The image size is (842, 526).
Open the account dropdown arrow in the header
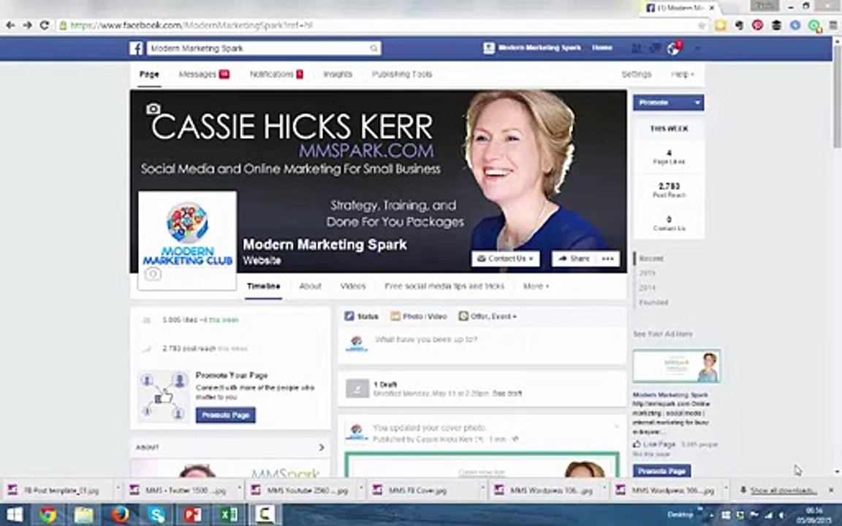click(x=697, y=48)
